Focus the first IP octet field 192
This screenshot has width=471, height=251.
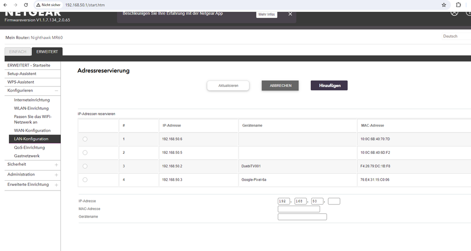[284, 201]
